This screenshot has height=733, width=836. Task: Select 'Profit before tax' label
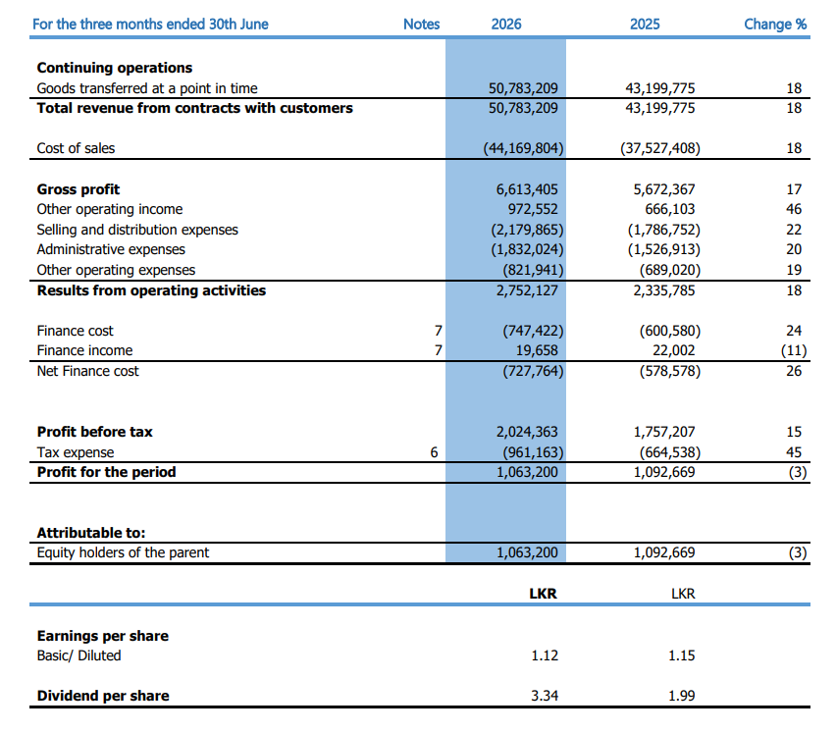tap(95, 432)
